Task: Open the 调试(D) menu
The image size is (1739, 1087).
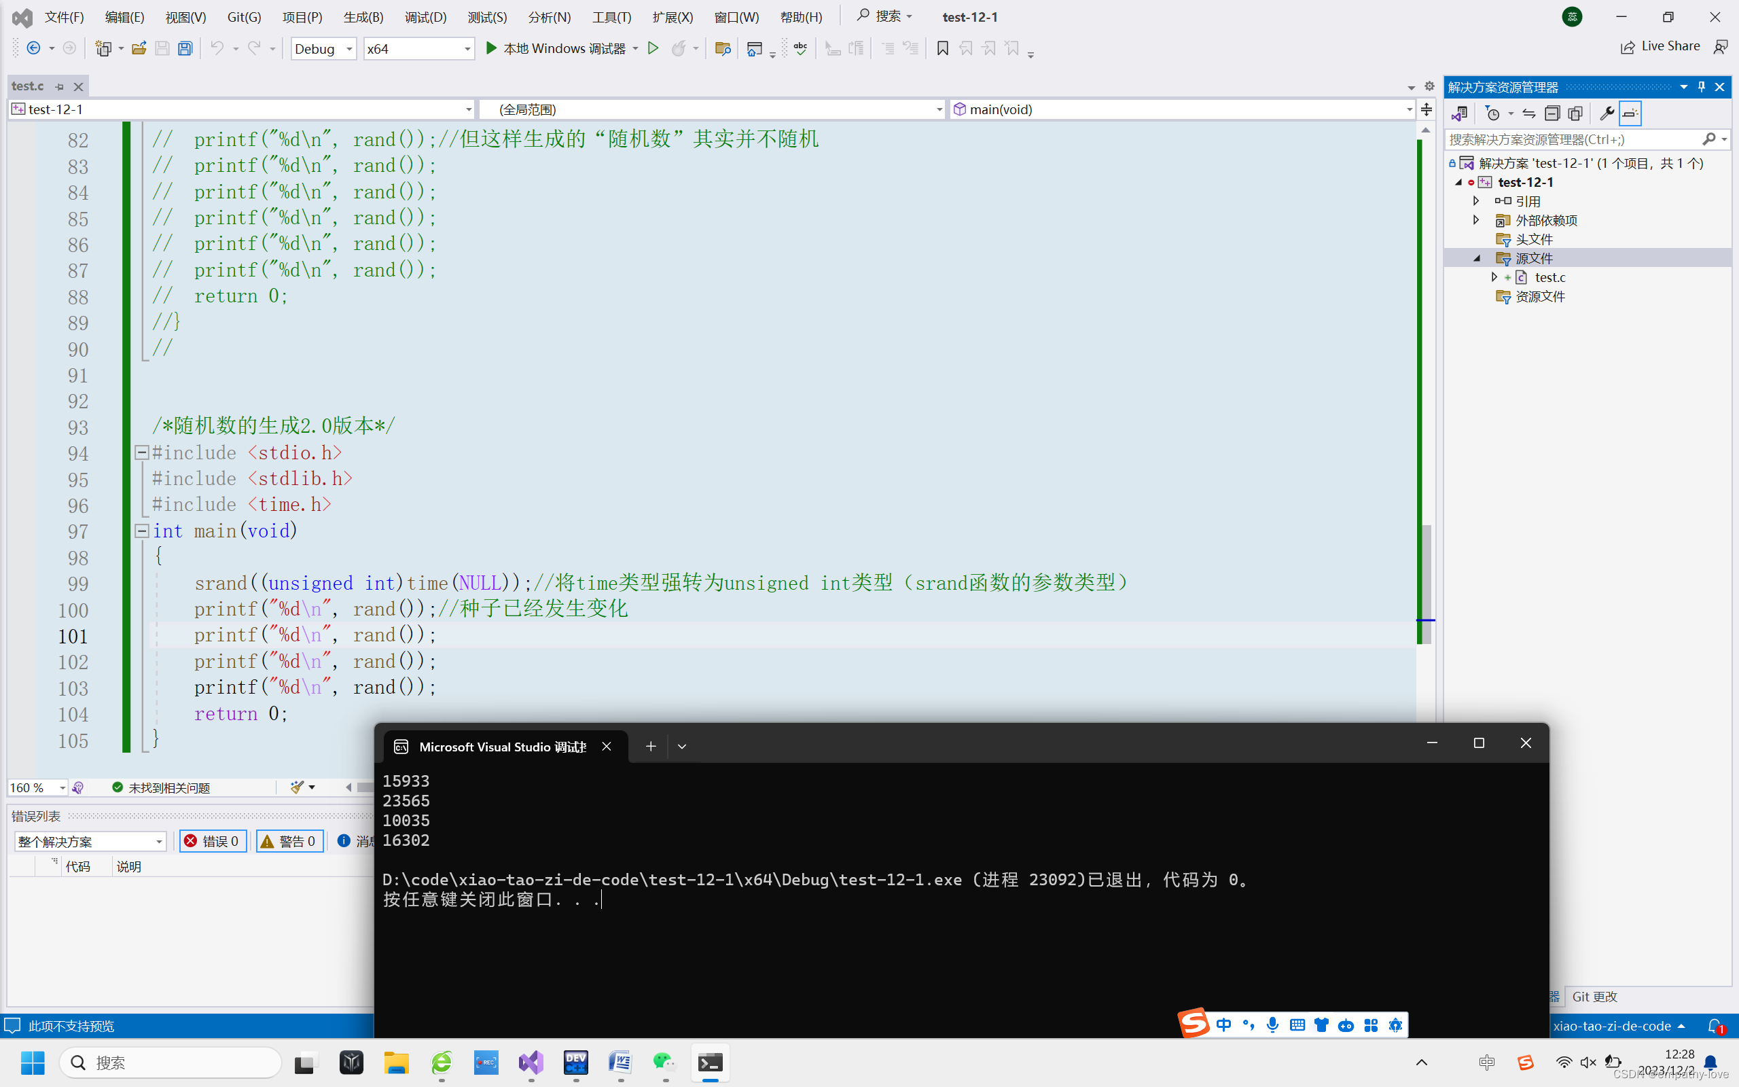Action: 425,16
